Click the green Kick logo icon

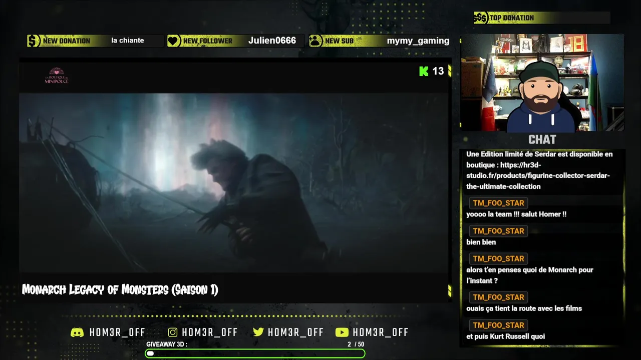click(424, 71)
